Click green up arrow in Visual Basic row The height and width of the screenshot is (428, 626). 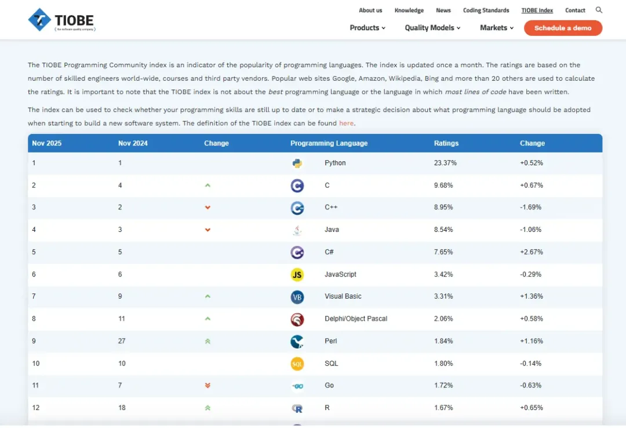tap(208, 296)
